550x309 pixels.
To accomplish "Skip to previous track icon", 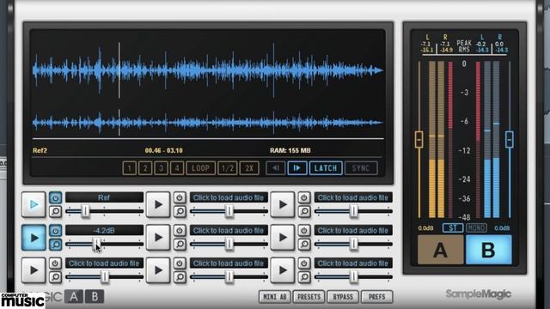I will click(x=276, y=168).
